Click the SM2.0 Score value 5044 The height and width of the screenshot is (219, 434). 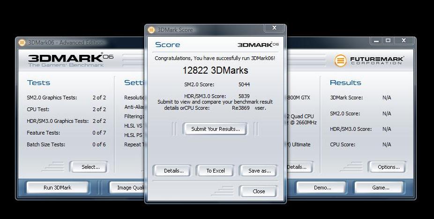tap(244, 84)
